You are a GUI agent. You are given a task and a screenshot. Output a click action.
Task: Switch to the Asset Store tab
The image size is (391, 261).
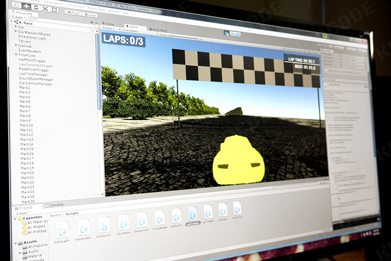(158, 30)
